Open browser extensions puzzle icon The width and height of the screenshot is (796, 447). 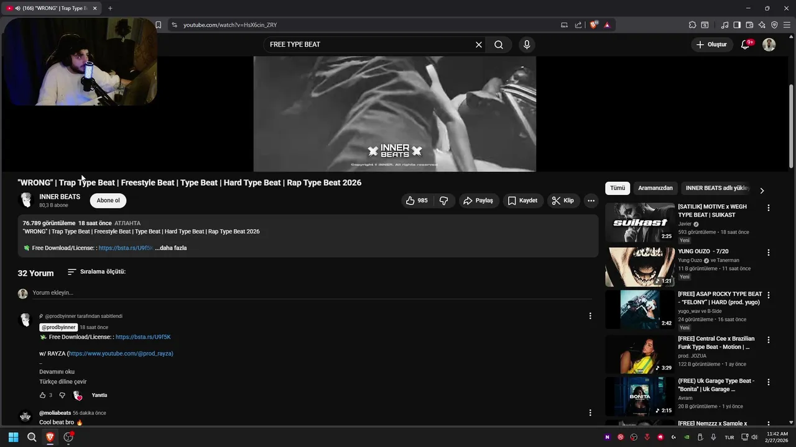tap(692, 25)
